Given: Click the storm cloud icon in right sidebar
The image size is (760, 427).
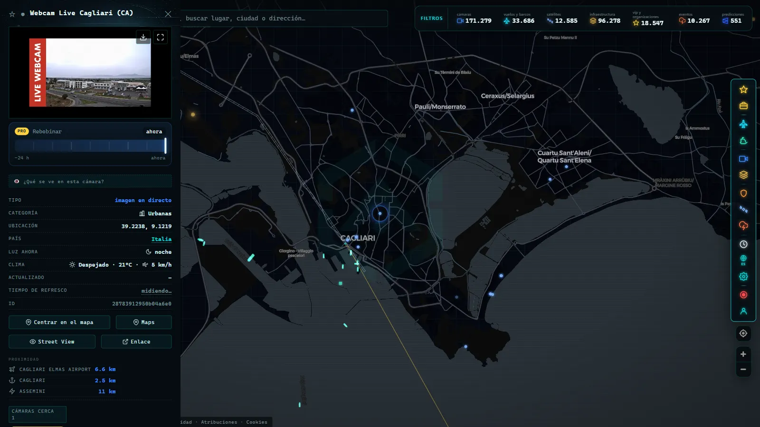Looking at the screenshot, I should (743, 226).
